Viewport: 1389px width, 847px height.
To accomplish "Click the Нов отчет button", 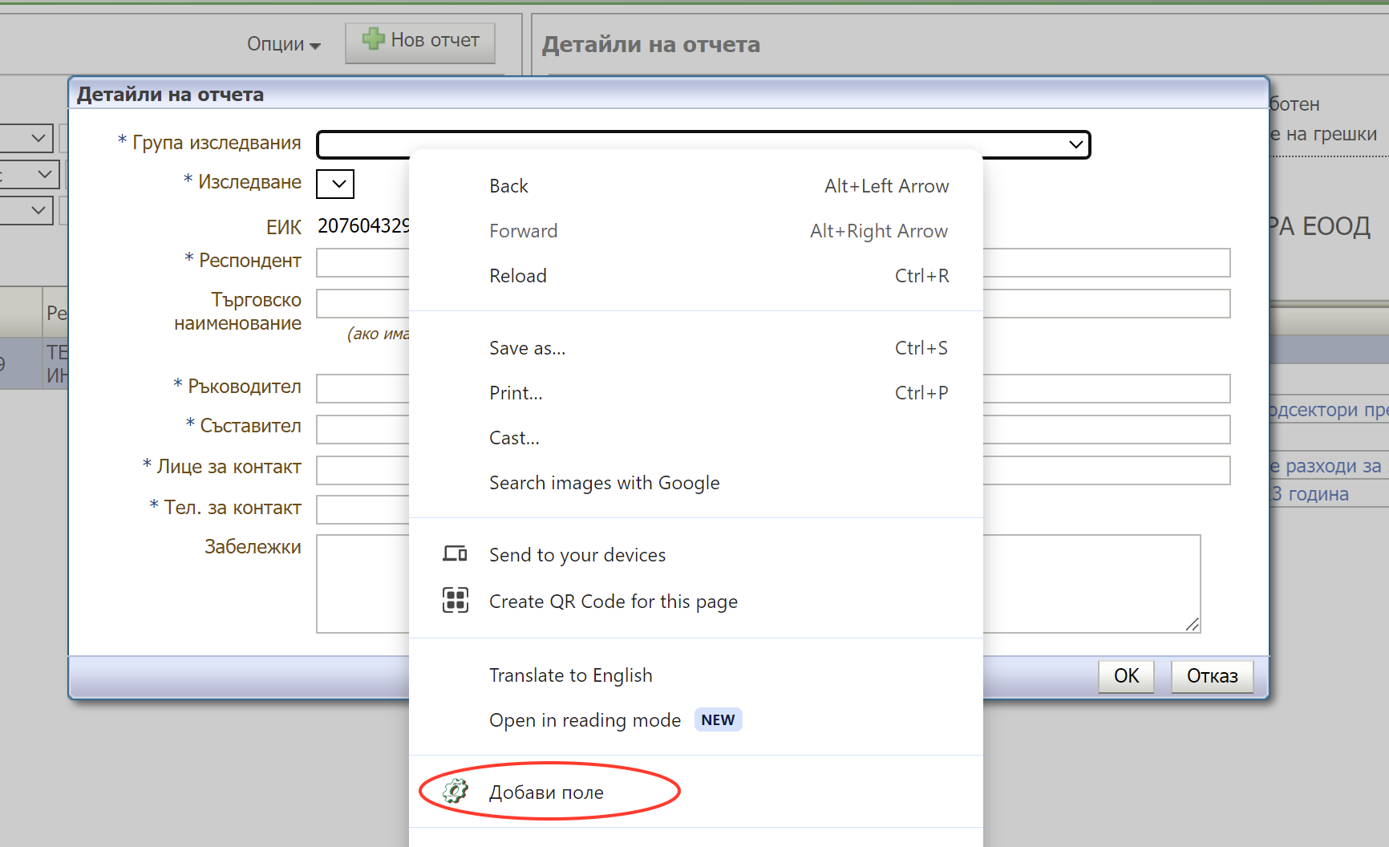I will pos(420,42).
